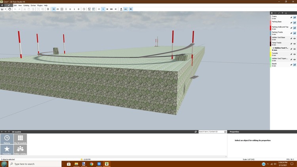The width and height of the screenshot is (297, 167).
Task: Click the sound speaker icon in toolbar
Action: tap(131, 9)
